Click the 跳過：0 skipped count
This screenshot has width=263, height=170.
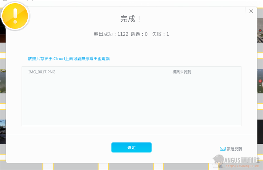click(x=139, y=34)
